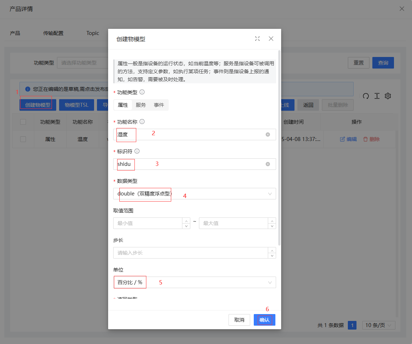The image size is (412, 344).
Task: Click the info icon next to 功能类型
Action: (x=142, y=92)
